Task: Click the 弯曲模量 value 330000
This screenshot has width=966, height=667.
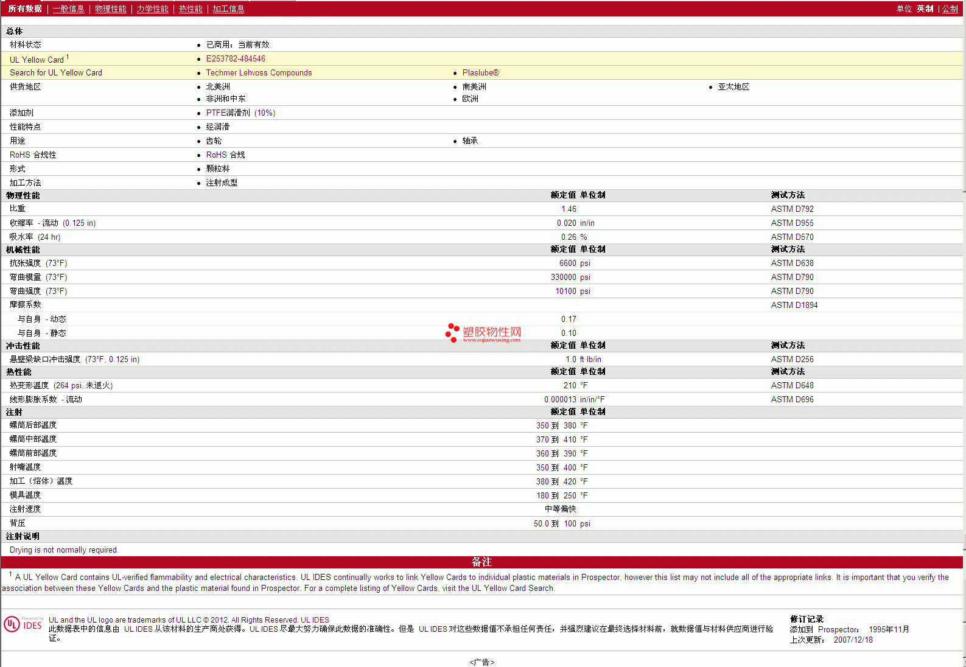Action: pos(564,277)
